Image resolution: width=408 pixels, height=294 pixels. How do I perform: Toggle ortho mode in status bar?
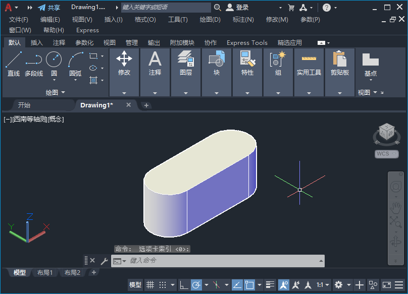(x=184, y=285)
